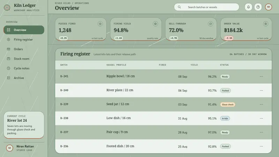Viewport: 279px width, 157px height.
Task: Click River plate / 22 cm
Action: (x=120, y=90)
